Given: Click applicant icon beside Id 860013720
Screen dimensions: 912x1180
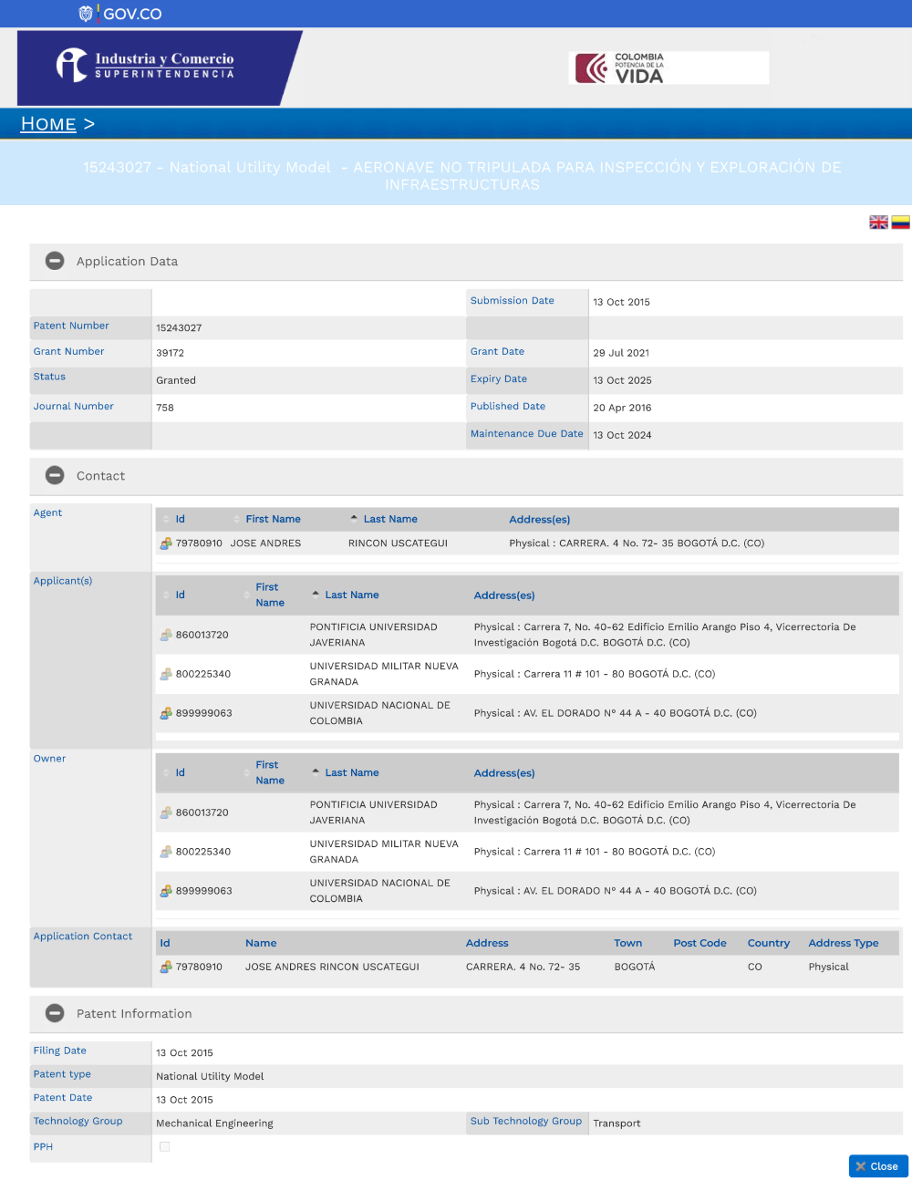Looking at the screenshot, I should [165, 635].
